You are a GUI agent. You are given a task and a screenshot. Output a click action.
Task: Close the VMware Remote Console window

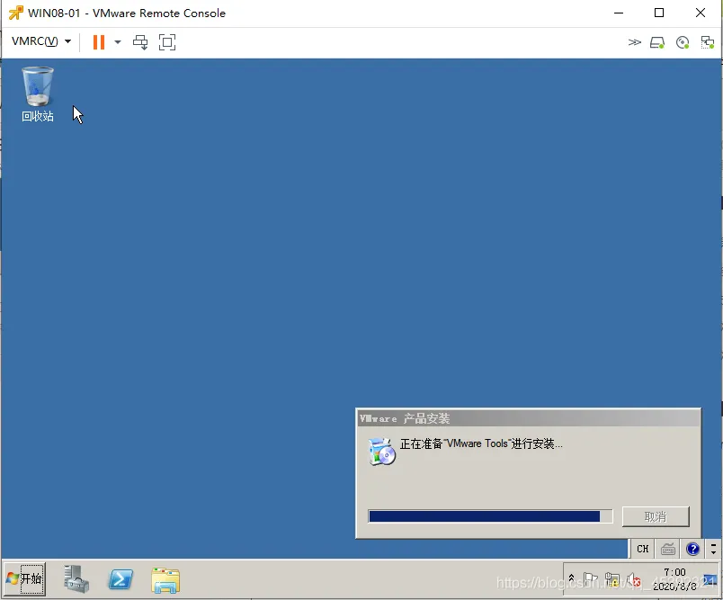click(701, 13)
